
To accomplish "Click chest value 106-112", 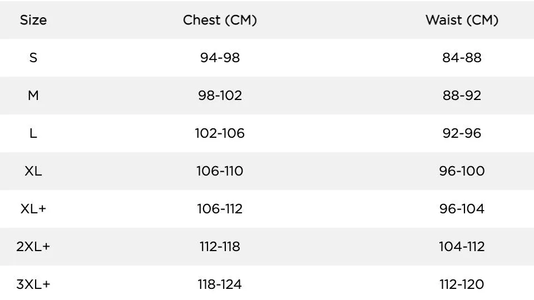I will [220, 209].
